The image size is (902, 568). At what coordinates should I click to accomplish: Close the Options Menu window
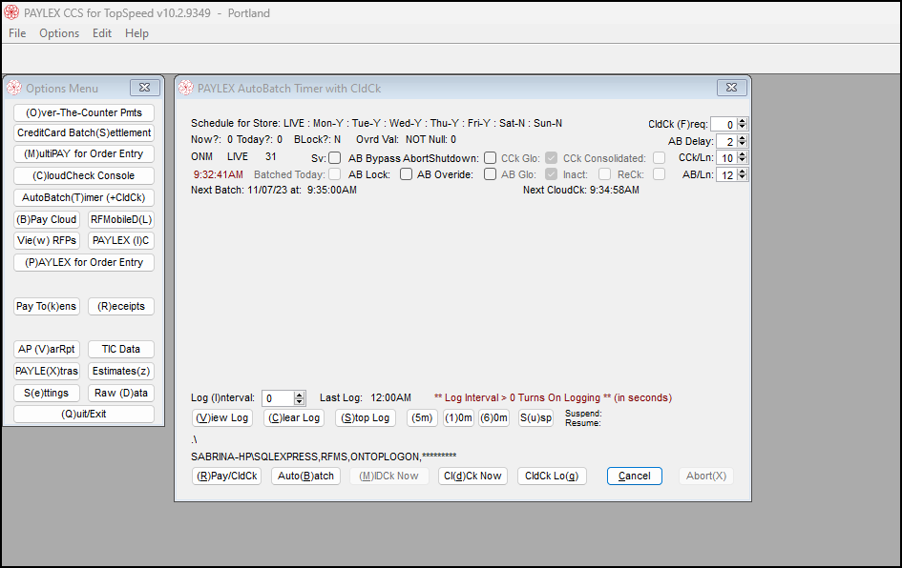coord(145,88)
